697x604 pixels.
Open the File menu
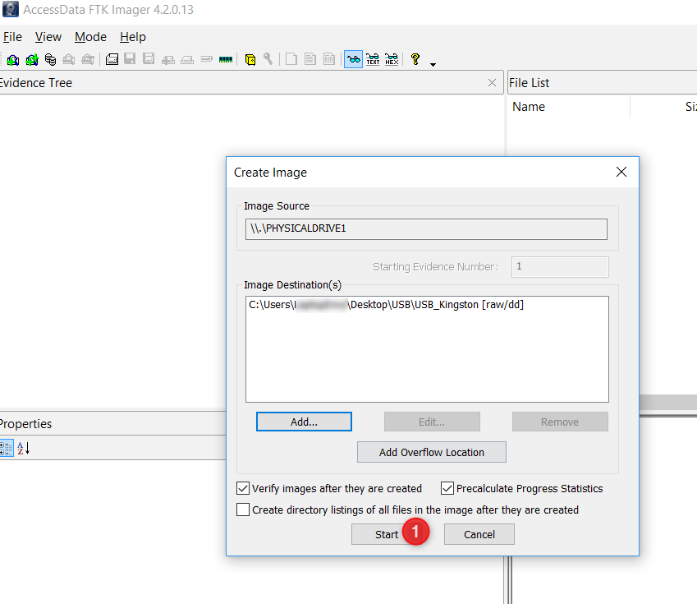pos(12,37)
